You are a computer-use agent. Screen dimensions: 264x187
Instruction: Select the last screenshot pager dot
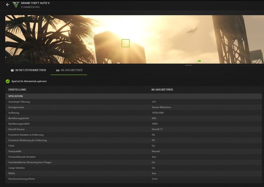coord(216,61)
